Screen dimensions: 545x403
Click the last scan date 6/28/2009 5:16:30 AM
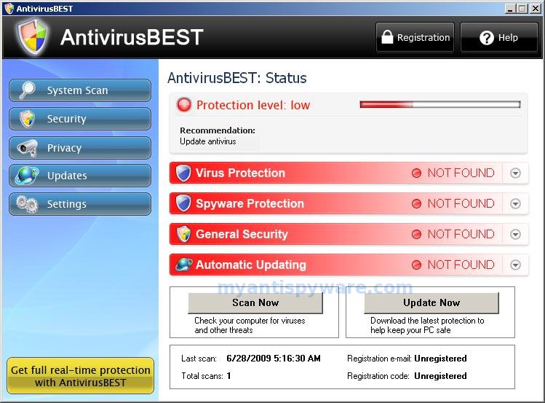[274, 359]
